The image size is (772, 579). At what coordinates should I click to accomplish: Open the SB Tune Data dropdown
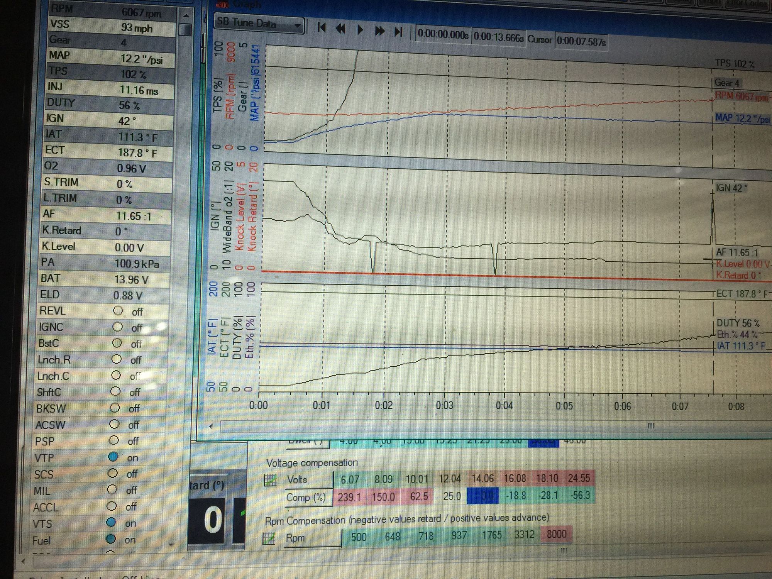[297, 26]
